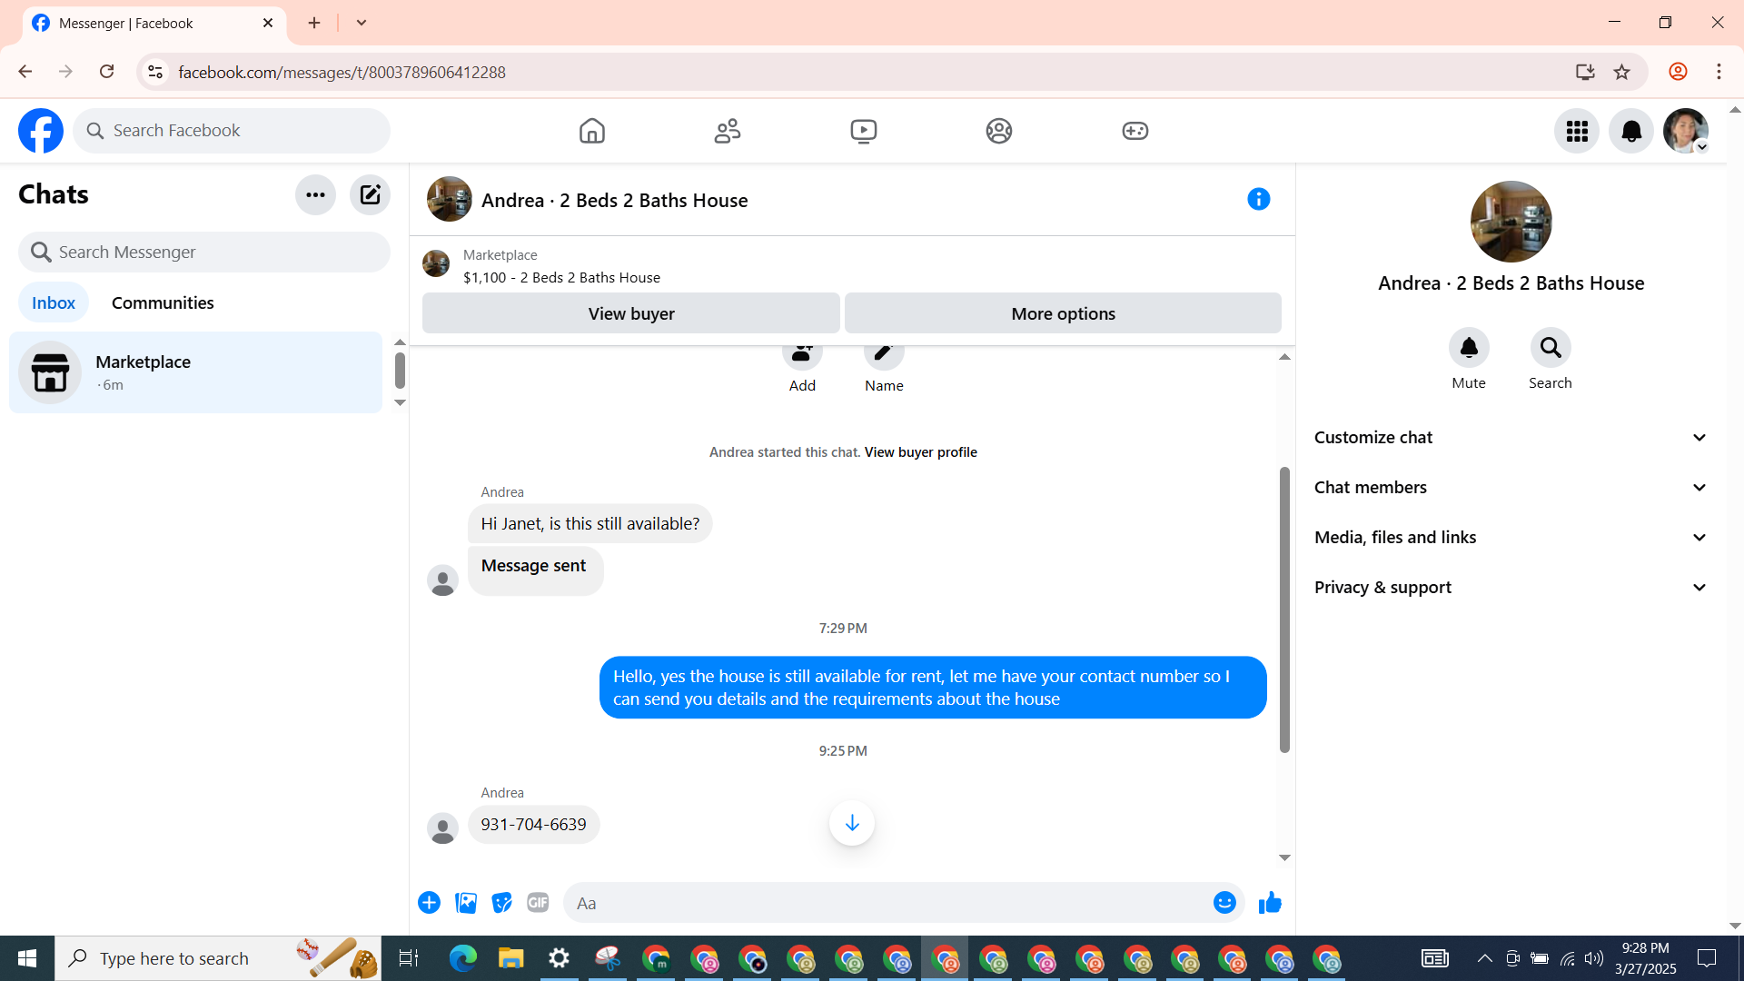
Task: Click the More options button
Action: pos(1064,313)
